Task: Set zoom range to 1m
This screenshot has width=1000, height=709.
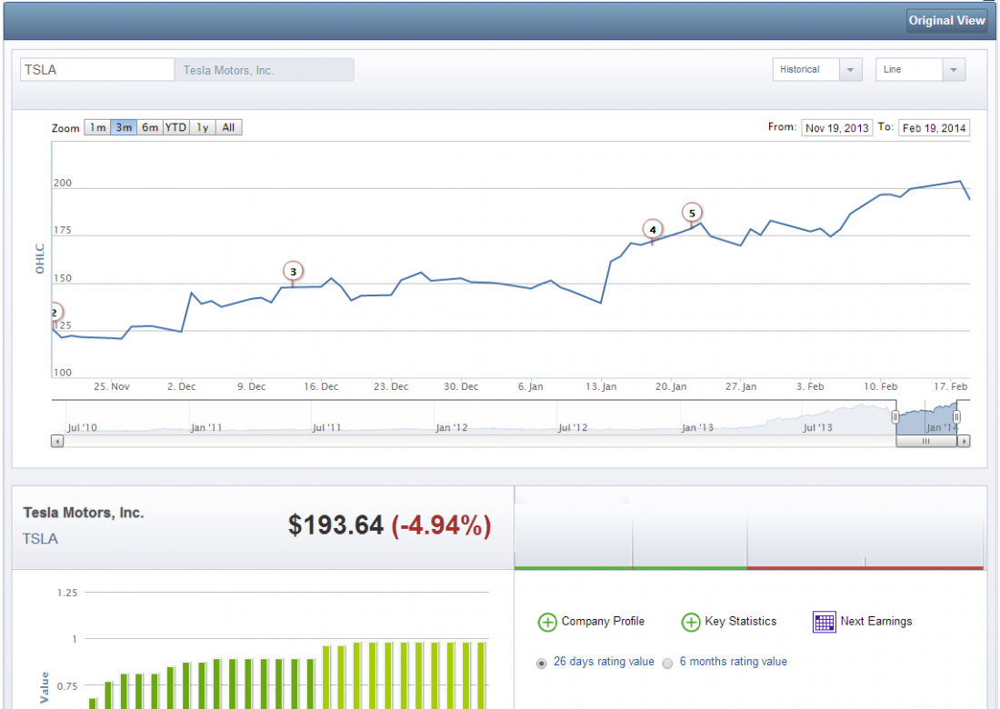Action: point(97,128)
